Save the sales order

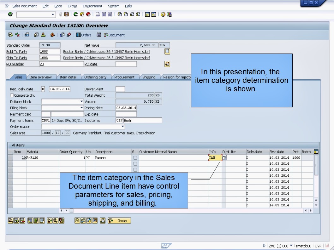(67, 14)
